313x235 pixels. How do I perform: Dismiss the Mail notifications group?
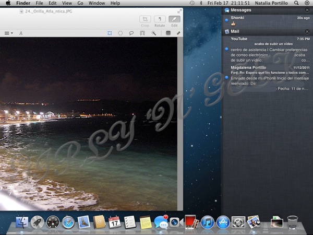click(307, 31)
